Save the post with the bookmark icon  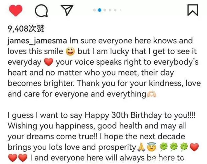point(193,10)
